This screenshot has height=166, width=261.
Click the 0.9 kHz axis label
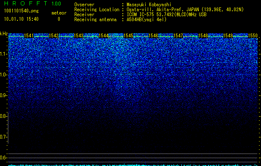click(3, 95)
